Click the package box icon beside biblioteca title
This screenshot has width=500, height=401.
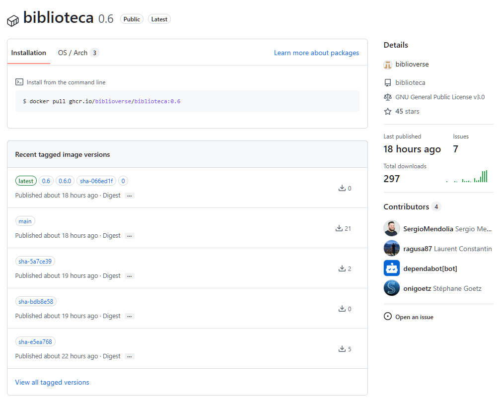tap(13, 20)
